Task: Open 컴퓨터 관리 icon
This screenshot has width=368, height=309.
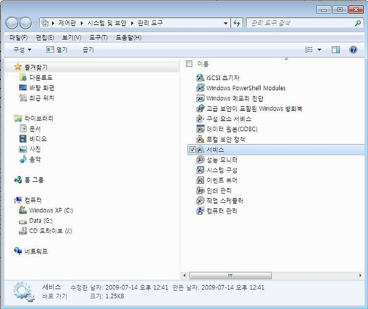Action: pos(200,211)
